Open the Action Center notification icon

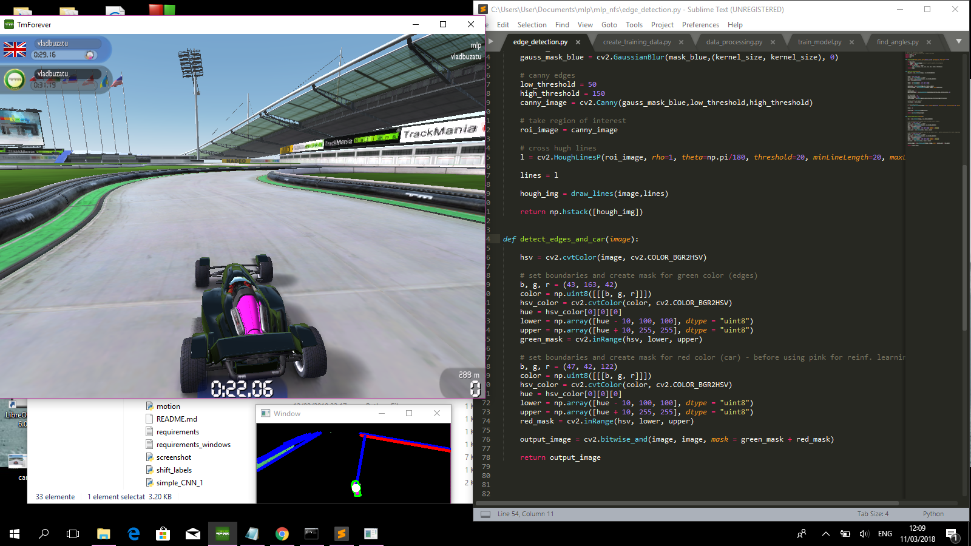(951, 534)
